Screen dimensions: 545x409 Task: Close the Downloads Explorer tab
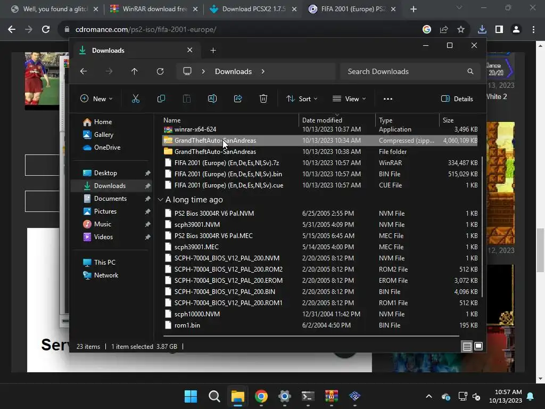point(190,50)
